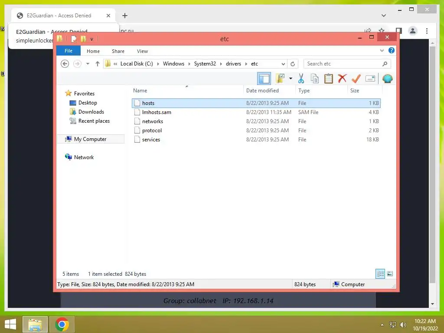Open the folder options toolbar icon
This screenshot has height=333, width=444.
point(280,79)
